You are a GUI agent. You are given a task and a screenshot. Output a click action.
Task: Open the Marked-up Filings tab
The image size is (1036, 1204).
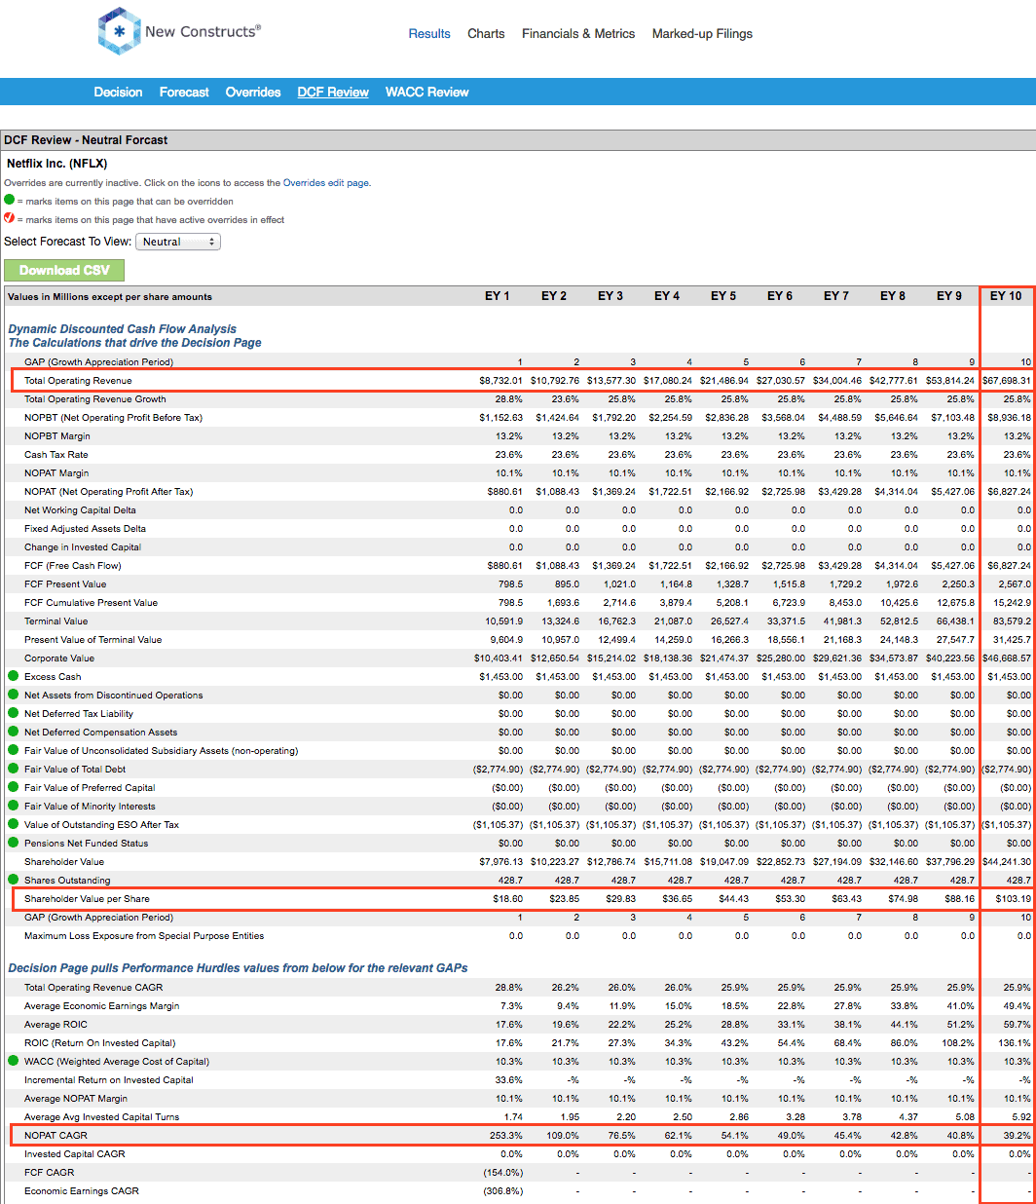702,33
